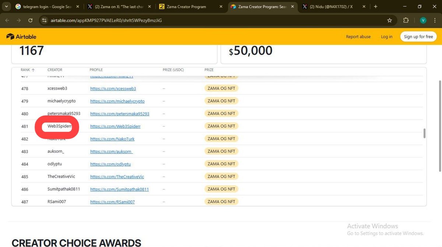Click Report abuse link
442x247 pixels.
point(358,37)
